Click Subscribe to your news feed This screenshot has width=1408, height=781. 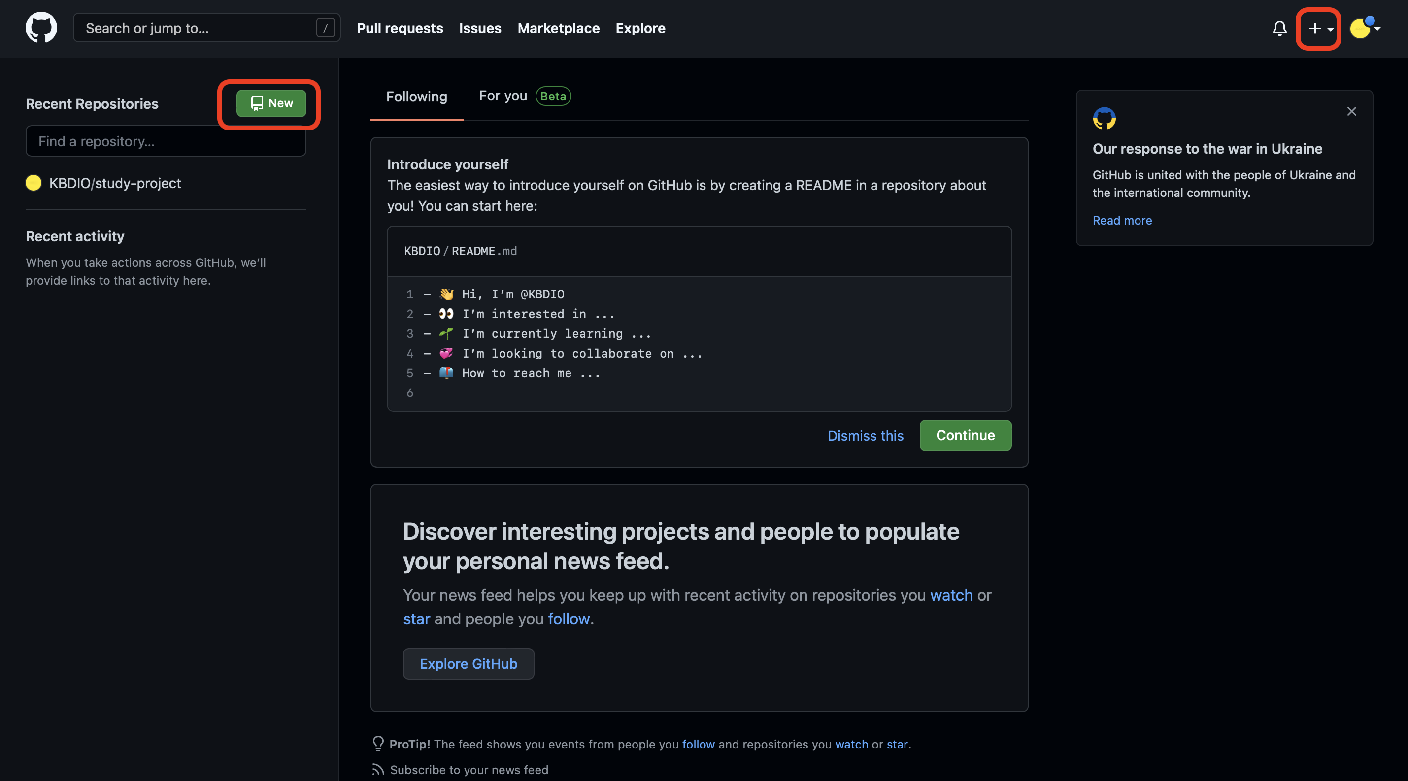pos(469,770)
